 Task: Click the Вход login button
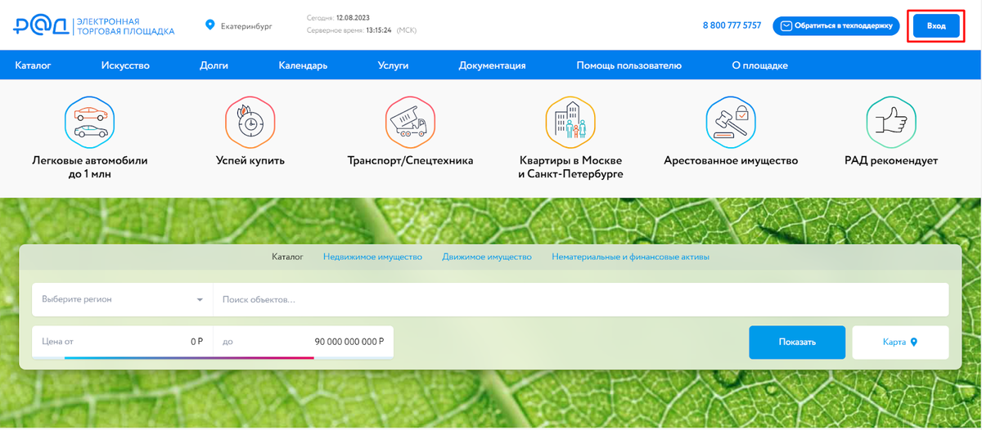coord(936,26)
